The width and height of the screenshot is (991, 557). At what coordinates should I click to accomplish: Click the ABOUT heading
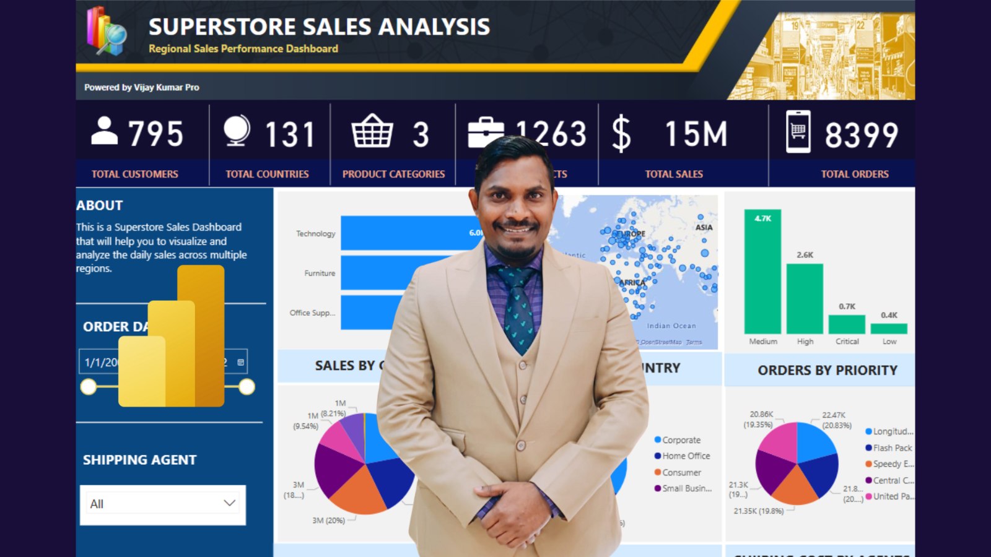(100, 205)
